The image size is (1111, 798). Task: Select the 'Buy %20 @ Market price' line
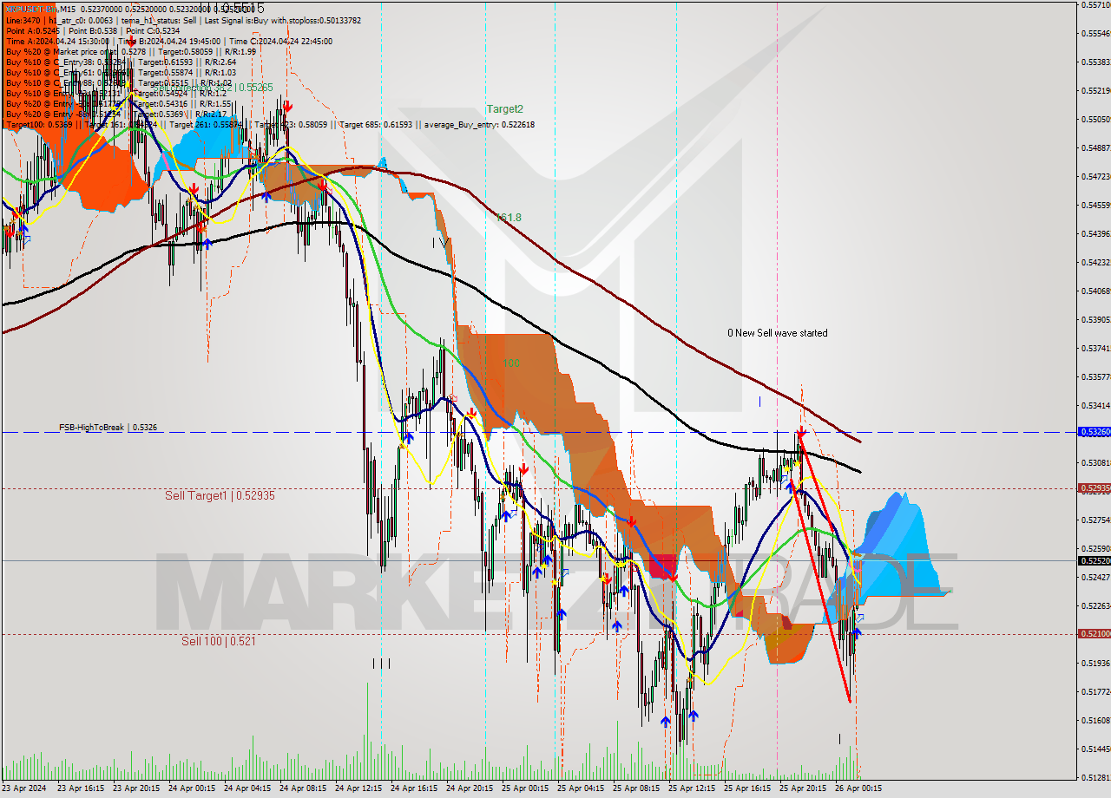[130, 51]
